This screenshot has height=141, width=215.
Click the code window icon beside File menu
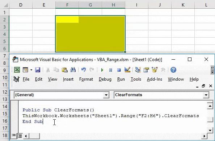point(16,79)
